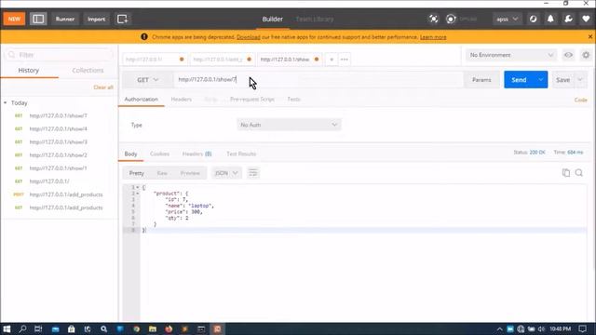Open the Save options arrow
Viewport: 596px width, 335px height.
coord(580,80)
